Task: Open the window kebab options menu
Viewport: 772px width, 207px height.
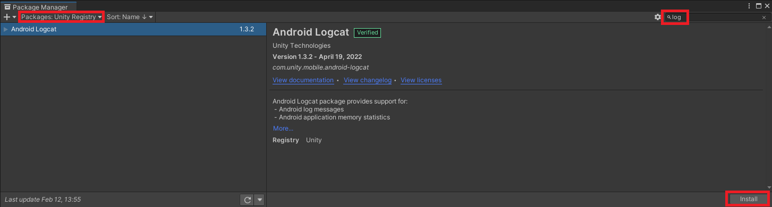Action: click(x=749, y=6)
